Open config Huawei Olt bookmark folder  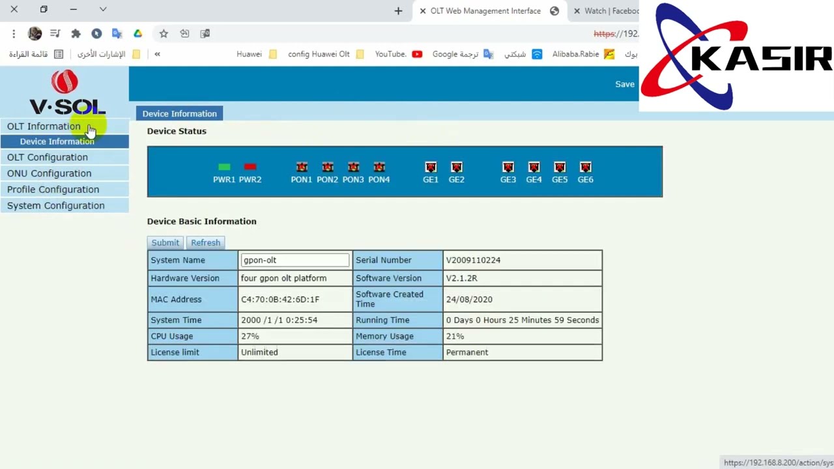326,54
